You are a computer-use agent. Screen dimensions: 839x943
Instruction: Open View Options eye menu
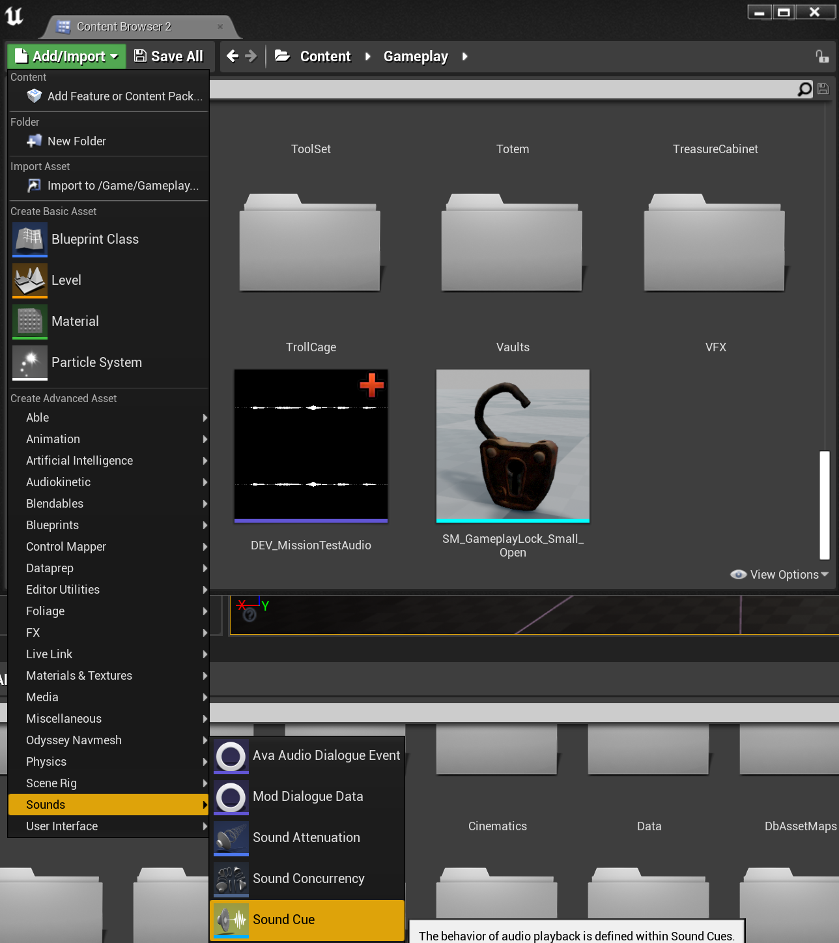pyautogui.click(x=778, y=574)
